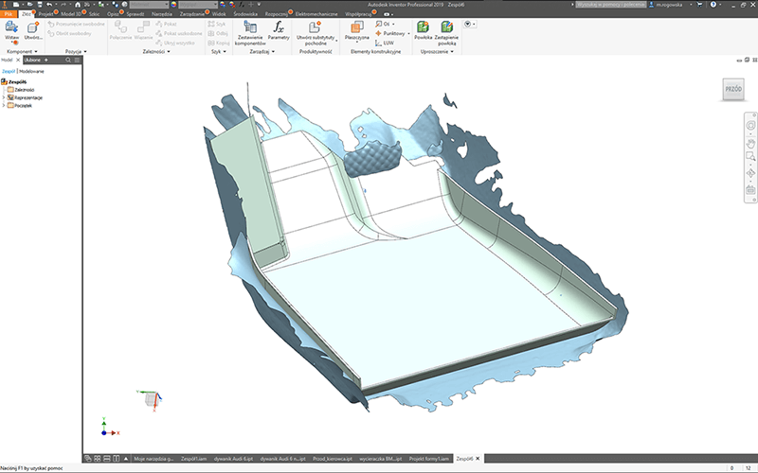The width and height of the screenshot is (758, 473).
Task: Expand the Zależności panel dropdown
Action: tap(170, 52)
